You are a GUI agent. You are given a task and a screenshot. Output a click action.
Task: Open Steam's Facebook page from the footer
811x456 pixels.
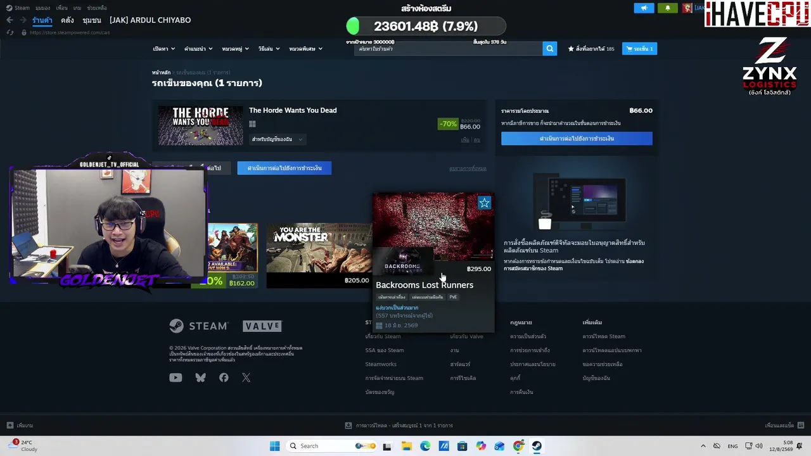(224, 378)
